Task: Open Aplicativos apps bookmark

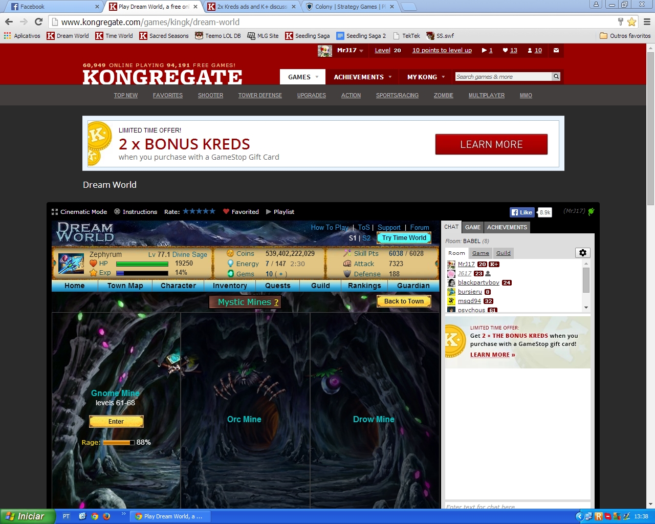Action: point(22,36)
